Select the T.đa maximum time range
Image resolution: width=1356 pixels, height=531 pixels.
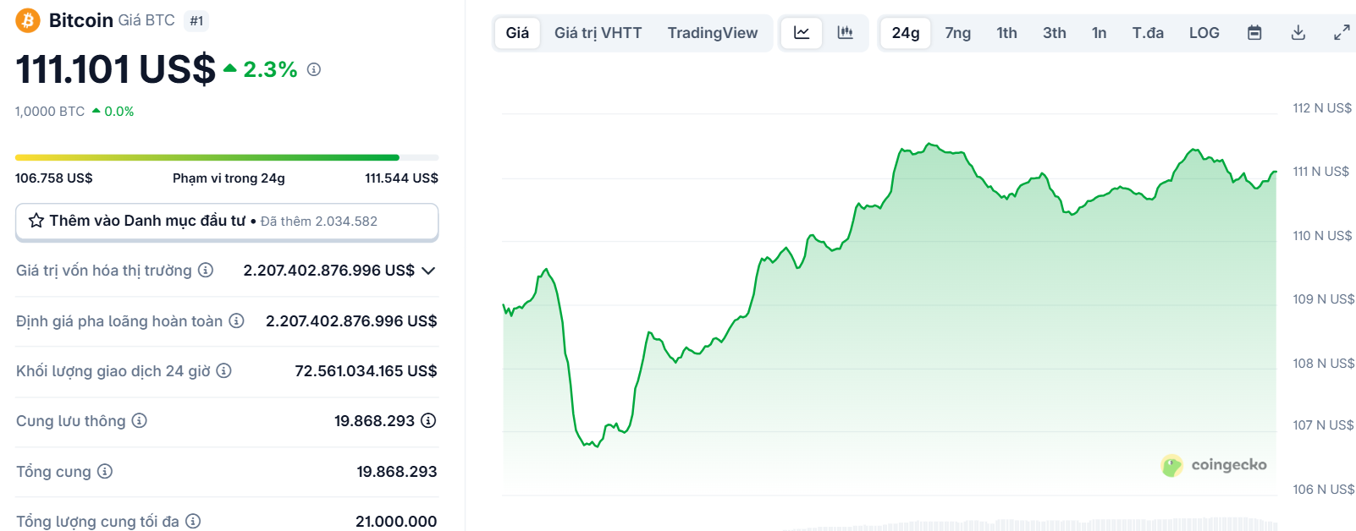[x=1148, y=33]
